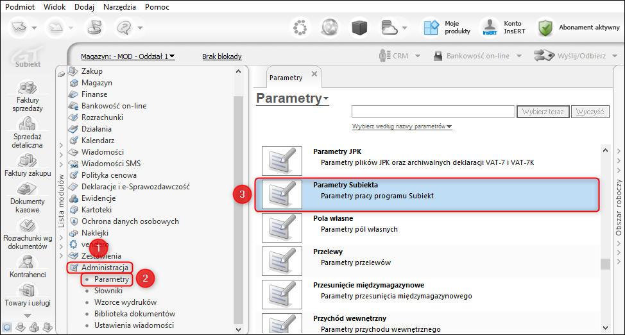Open dropdown next to cloud icon
This screenshot has height=335, width=625.
pyautogui.click(x=406, y=28)
